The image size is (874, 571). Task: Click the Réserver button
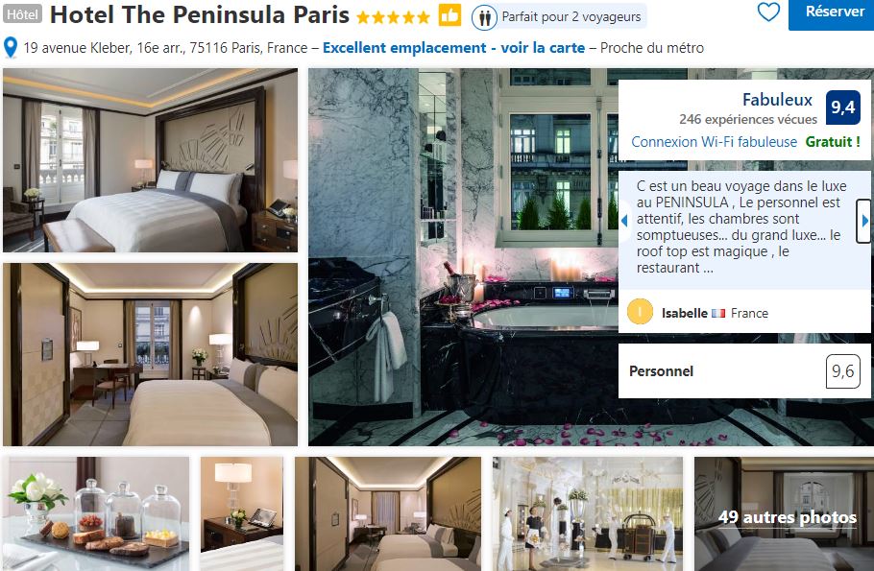[x=832, y=13]
